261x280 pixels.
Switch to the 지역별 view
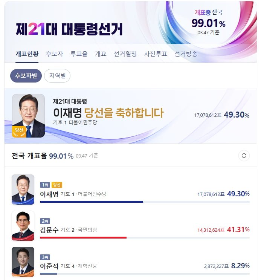[57, 76]
